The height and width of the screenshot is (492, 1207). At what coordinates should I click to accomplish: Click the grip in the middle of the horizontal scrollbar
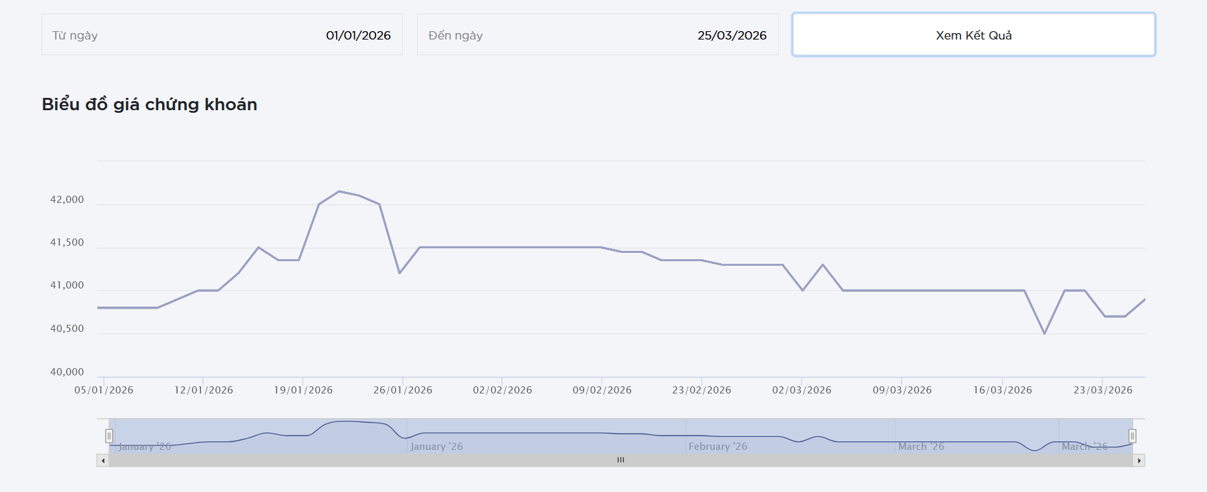[621, 460]
